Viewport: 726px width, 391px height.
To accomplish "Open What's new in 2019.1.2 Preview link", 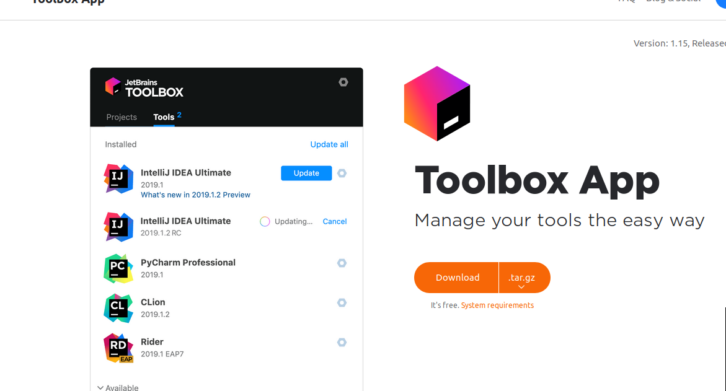I will click(195, 195).
